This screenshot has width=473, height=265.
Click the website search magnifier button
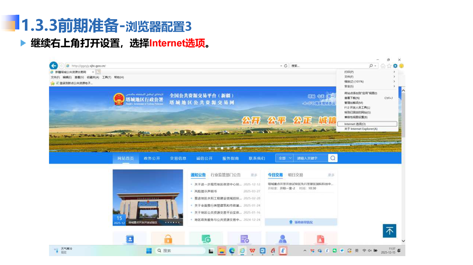(333, 158)
